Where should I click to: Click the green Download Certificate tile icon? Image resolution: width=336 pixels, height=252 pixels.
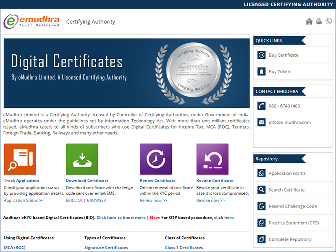(82, 159)
